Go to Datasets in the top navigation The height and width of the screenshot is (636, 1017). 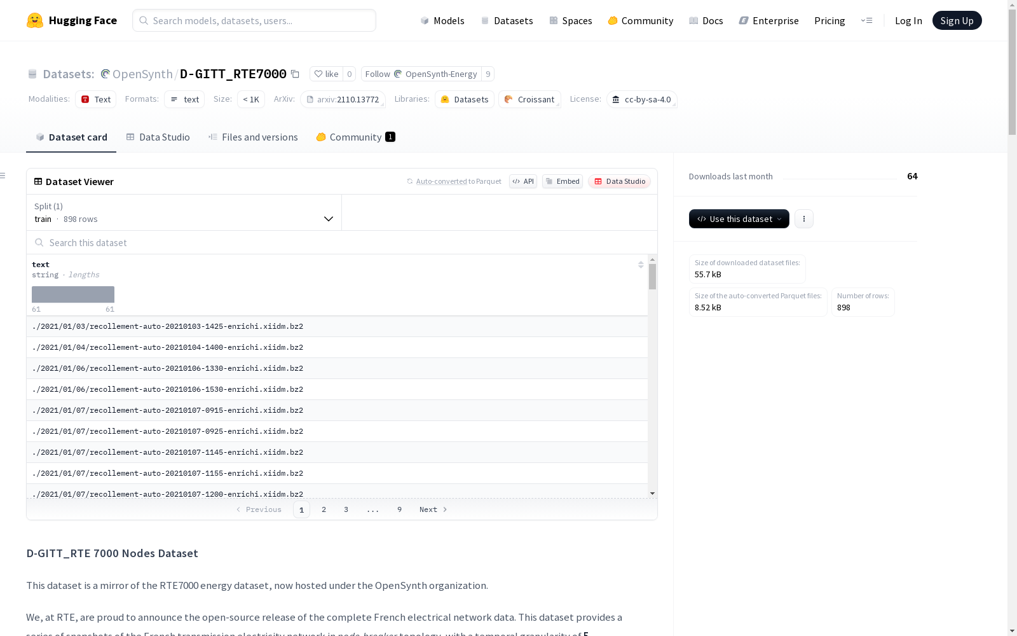[x=507, y=20]
